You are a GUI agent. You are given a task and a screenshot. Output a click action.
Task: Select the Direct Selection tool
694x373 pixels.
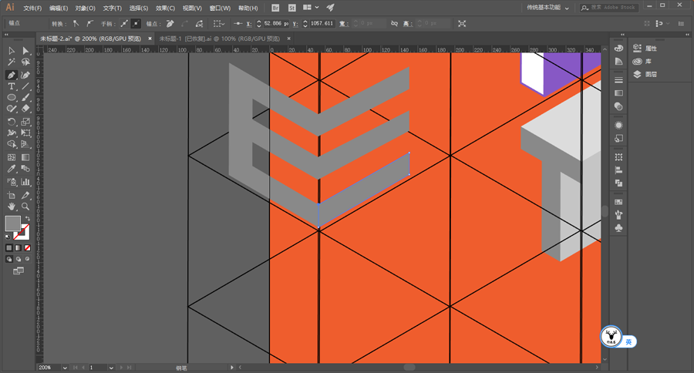(25, 51)
